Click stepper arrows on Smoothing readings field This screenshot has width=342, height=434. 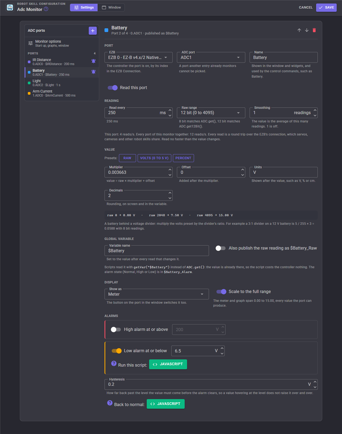coord(315,113)
